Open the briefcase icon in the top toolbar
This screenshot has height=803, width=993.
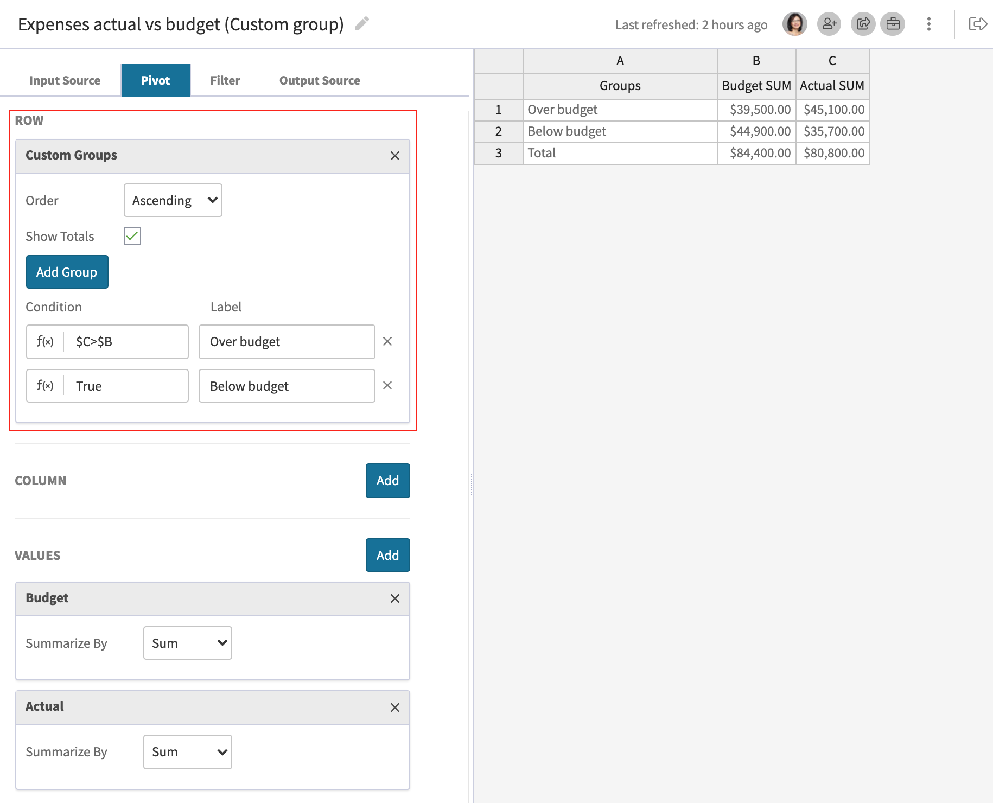tap(893, 24)
